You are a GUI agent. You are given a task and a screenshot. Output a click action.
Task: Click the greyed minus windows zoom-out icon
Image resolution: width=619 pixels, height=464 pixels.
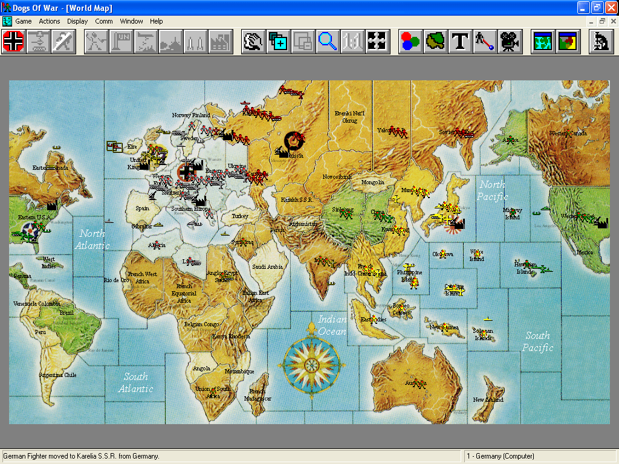click(303, 42)
